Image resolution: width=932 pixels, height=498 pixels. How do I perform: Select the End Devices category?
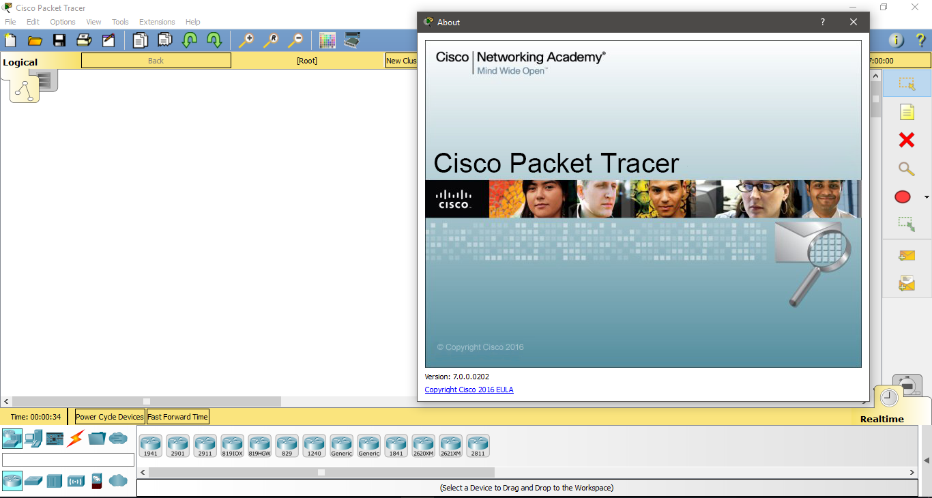[x=33, y=438]
